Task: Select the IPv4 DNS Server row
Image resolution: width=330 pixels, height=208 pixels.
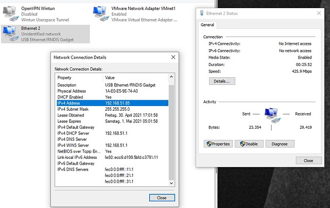Action: pos(112,139)
